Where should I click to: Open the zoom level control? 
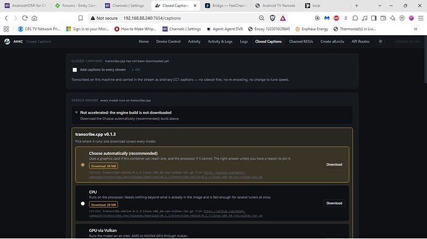tap(261, 18)
